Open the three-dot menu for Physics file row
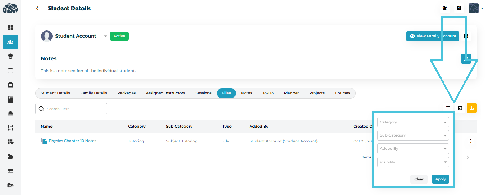This screenshot has width=488, height=195. click(x=471, y=141)
